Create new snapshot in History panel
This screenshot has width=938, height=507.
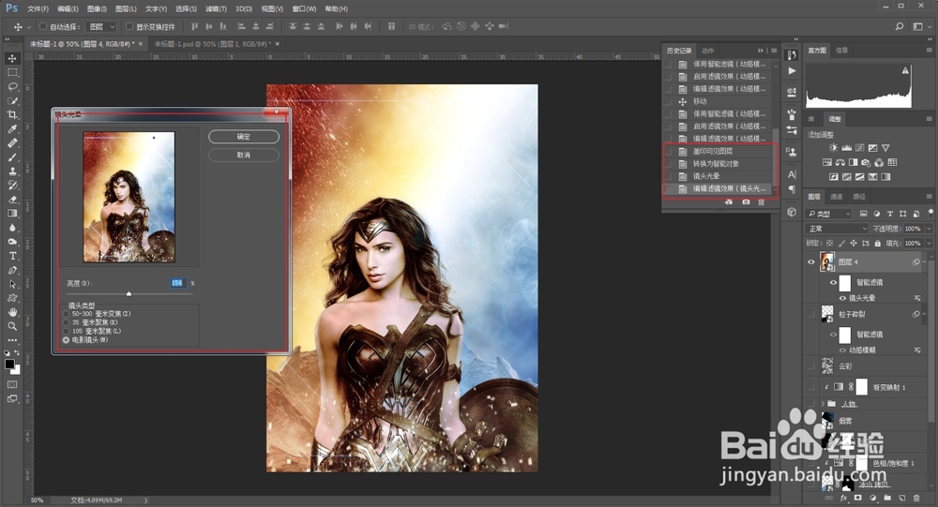point(746,202)
